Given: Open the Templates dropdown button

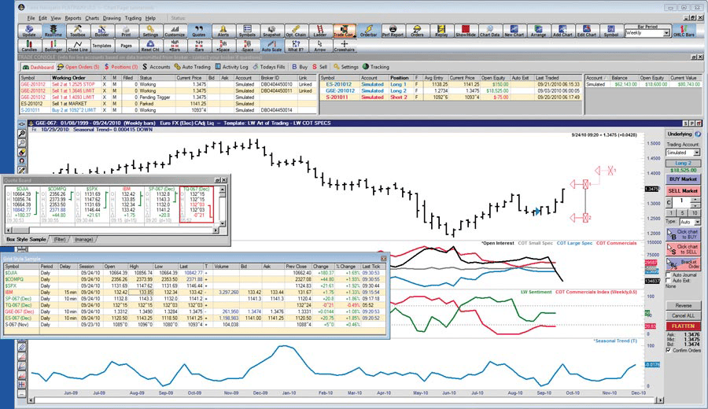Looking at the screenshot, I should coord(101,46).
